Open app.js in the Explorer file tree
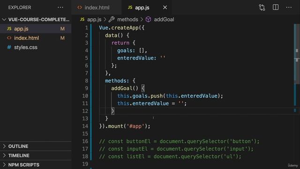Screen dimensions: 300x169 pos(36,29)
